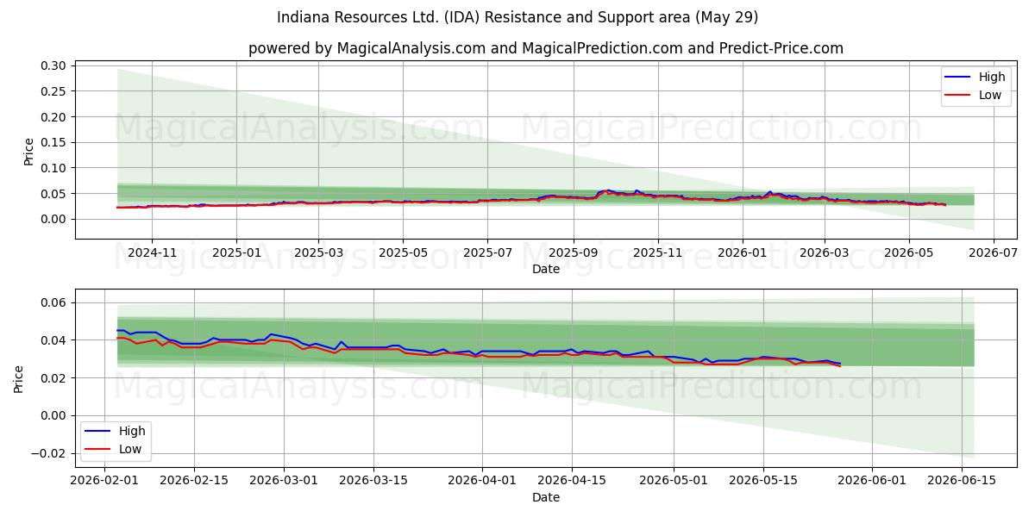Viewport: 1035px width, 517px height.
Task: Click the 2026-06-01 tick label on bottom chart
Action: pos(872,482)
